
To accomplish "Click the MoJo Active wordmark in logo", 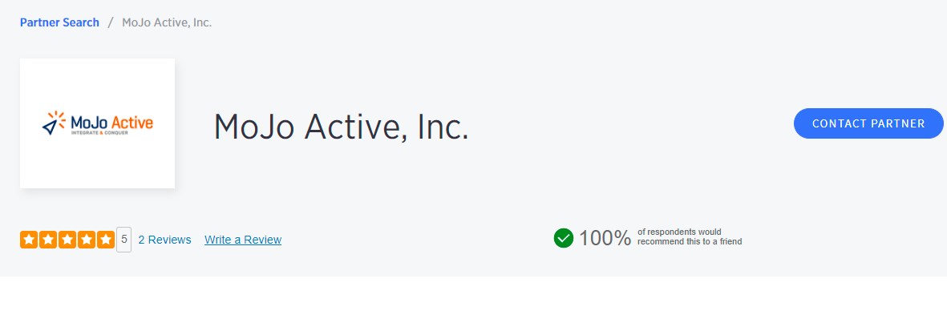I will click(x=111, y=123).
